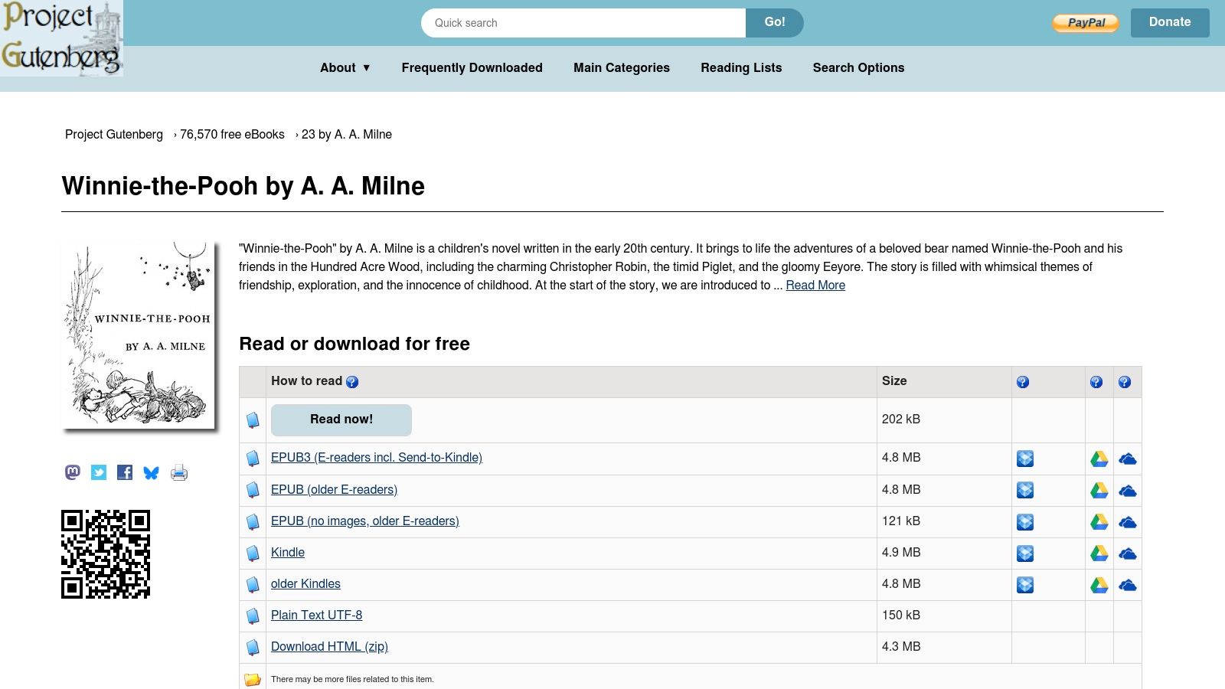Focus the Quick search input field

[x=583, y=23]
